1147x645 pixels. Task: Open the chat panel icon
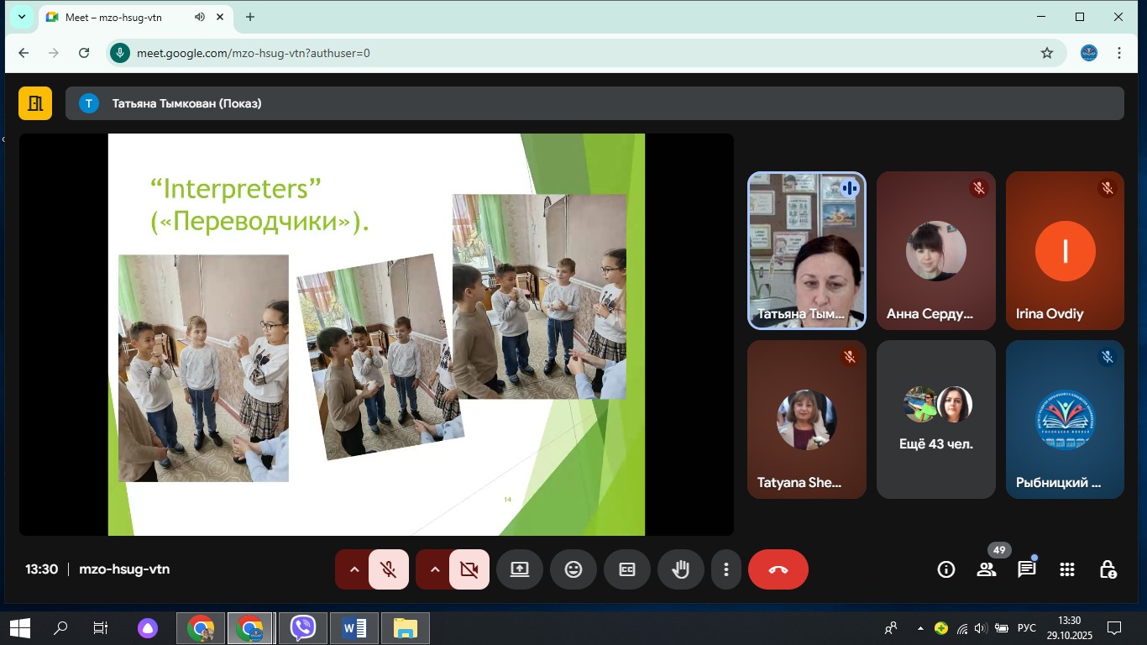tap(1026, 569)
